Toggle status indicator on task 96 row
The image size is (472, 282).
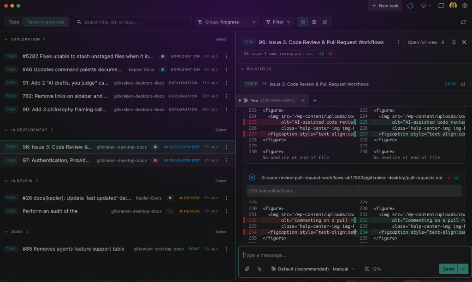155,147
